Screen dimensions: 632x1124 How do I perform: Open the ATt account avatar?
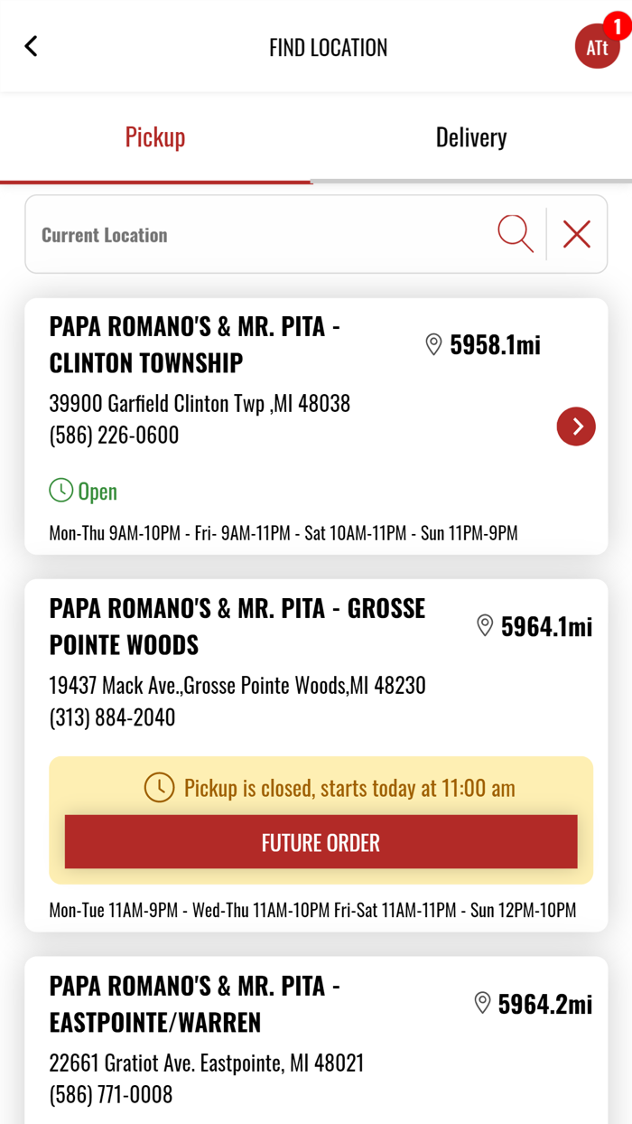click(x=598, y=48)
